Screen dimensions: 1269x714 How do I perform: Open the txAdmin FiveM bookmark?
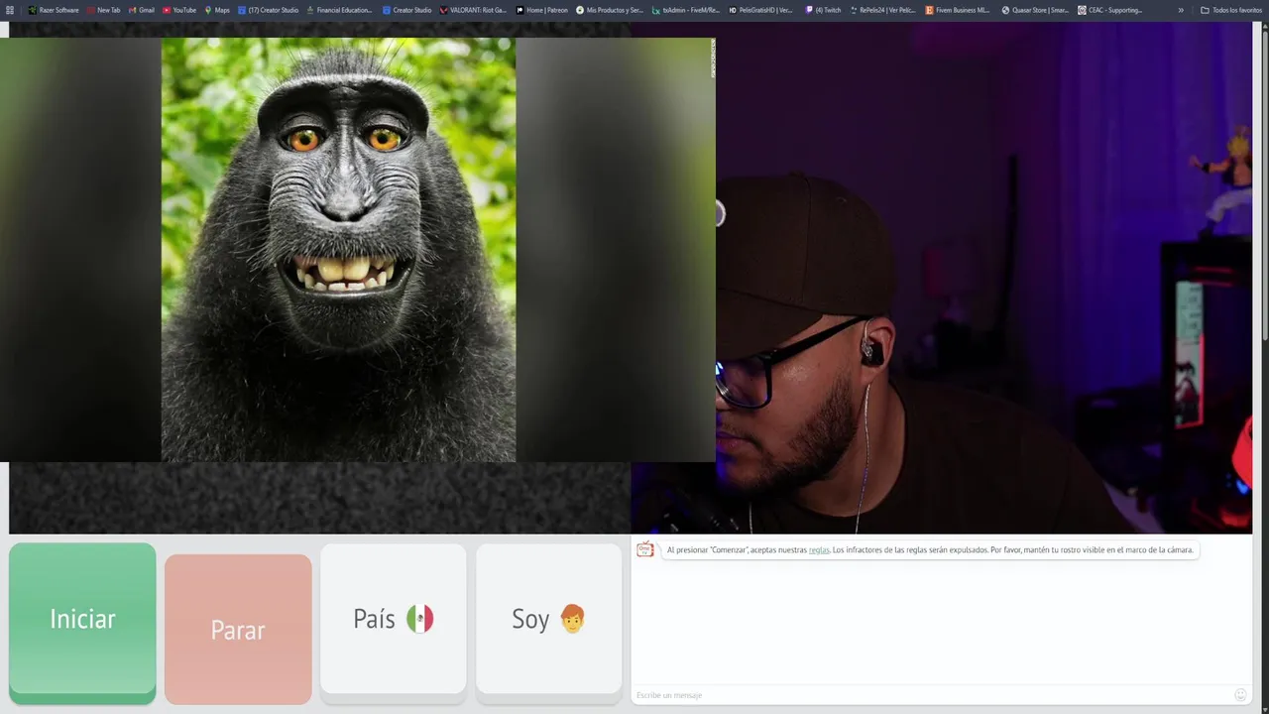tap(685, 10)
